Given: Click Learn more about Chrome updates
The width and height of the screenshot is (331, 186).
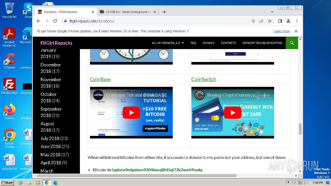Looking at the screenshot, I should (282, 31).
